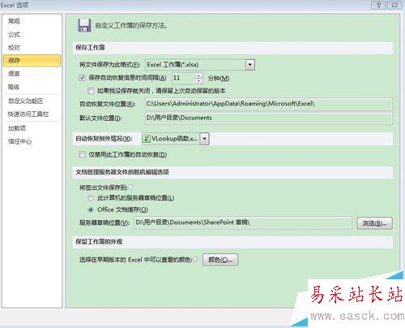Click the 自动恢复文件位置 AppData path field
The width and height of the screenshot is (405, 328).
[x=269, y=104]
